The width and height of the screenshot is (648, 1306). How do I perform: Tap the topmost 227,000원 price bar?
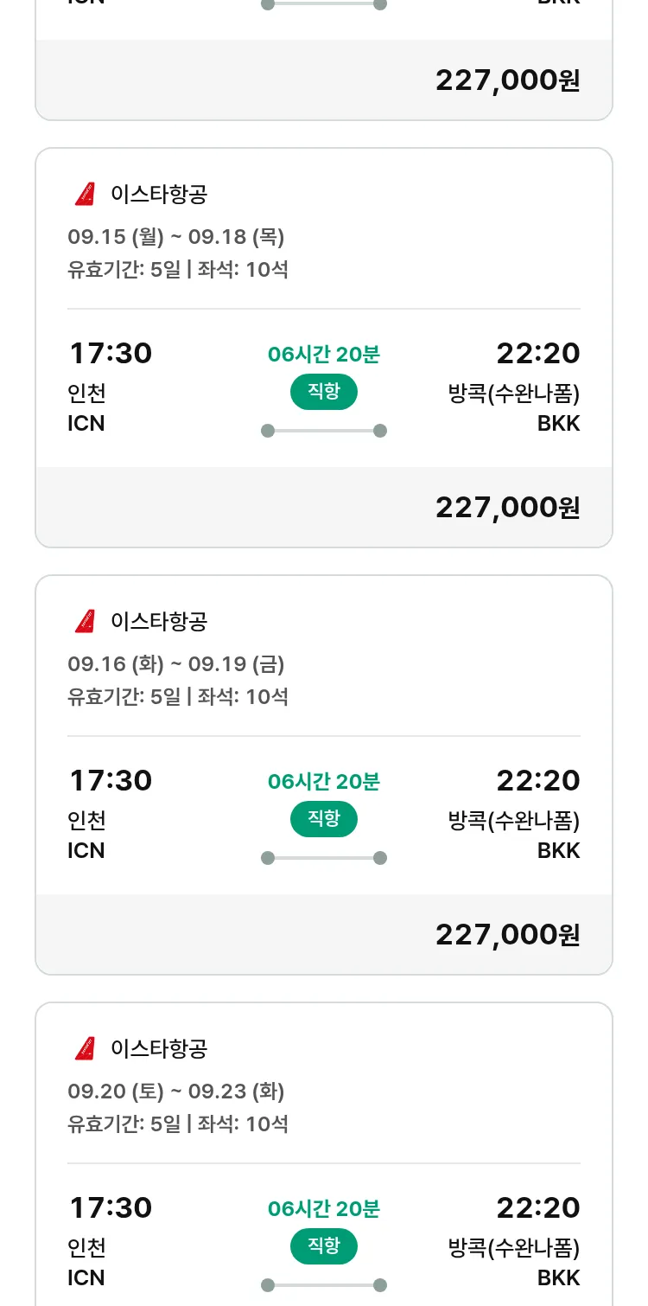coord(507,80)
